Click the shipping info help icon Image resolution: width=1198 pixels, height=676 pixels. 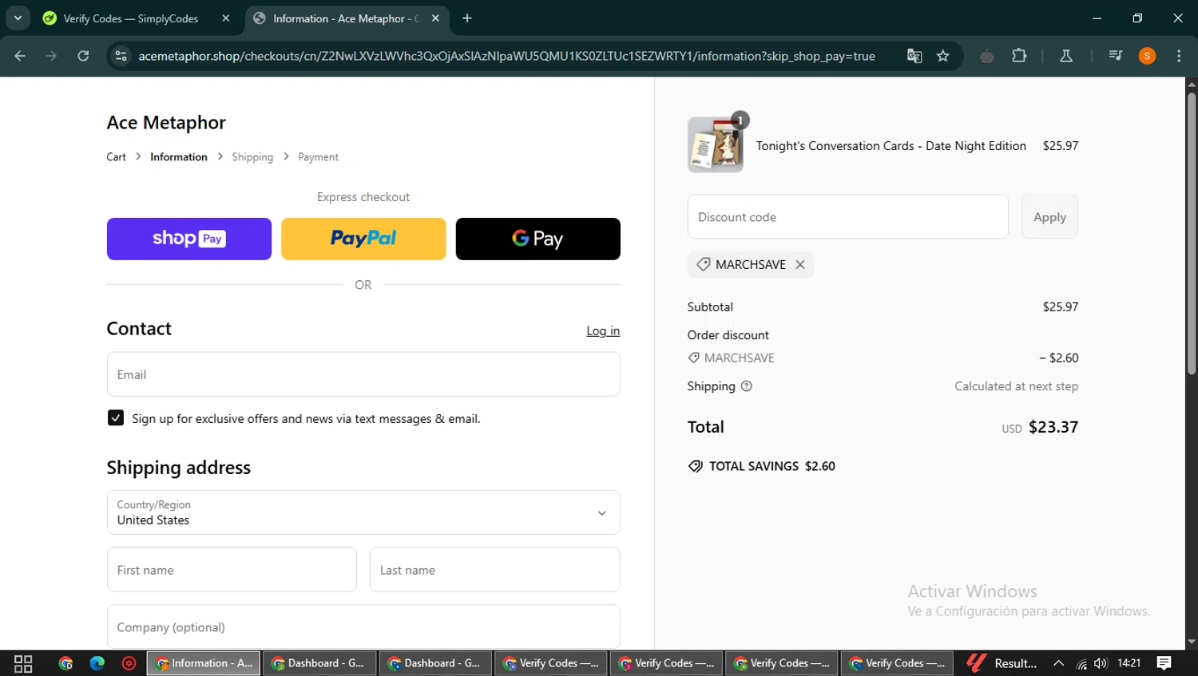pos(747,386)
